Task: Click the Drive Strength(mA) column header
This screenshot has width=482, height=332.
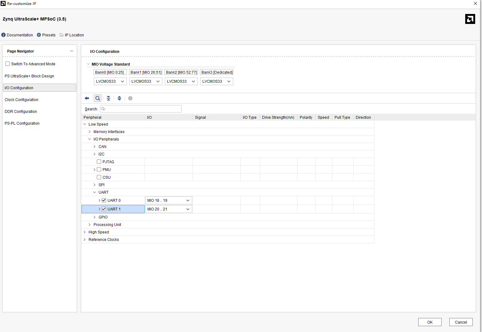Action: pyautogui.click(x=278, y=118)
